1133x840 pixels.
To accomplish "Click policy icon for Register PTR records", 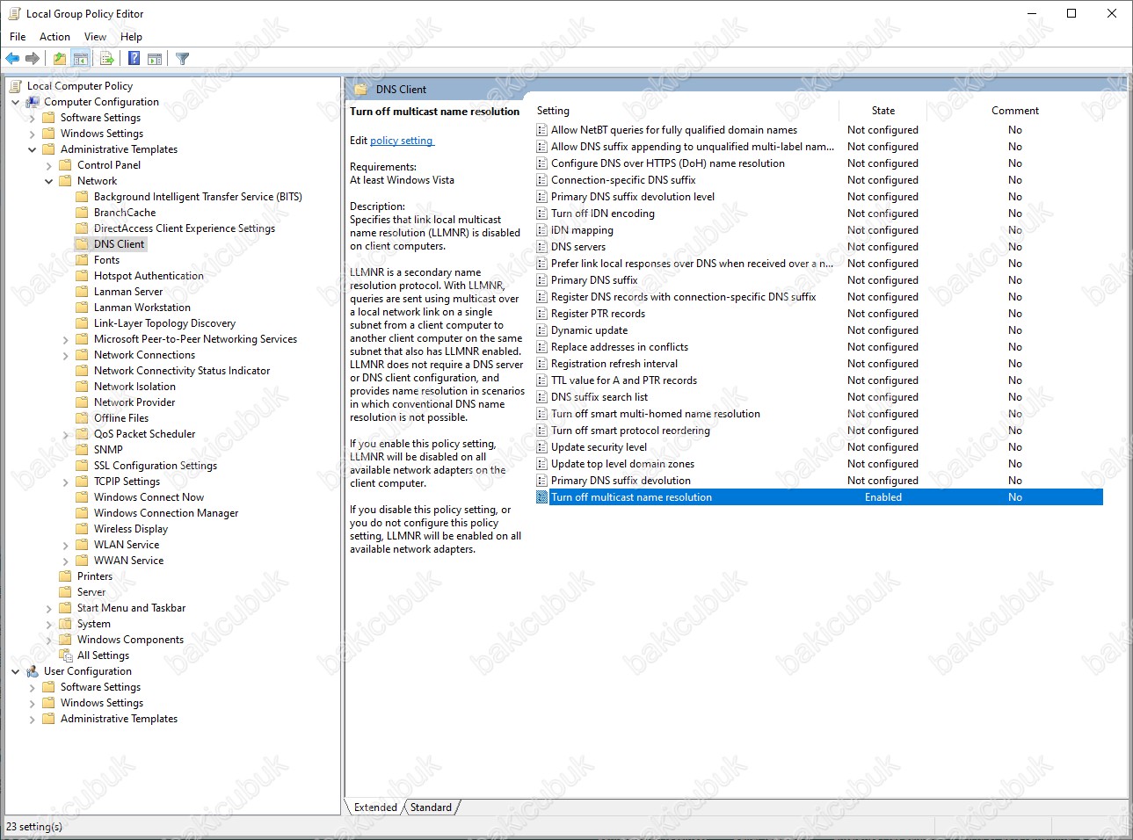I will click(542, 314).
